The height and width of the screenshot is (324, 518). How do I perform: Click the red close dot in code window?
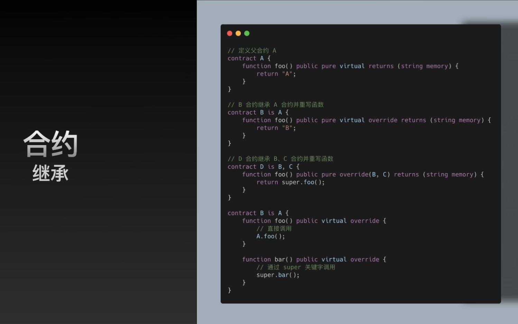[x=230, y=34]
